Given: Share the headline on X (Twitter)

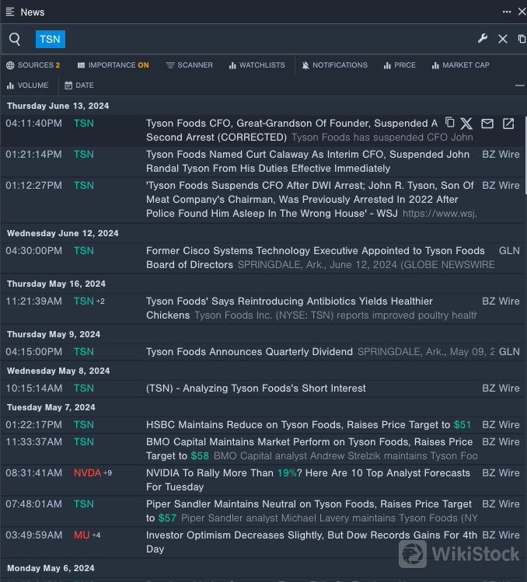Looking at the screenshot, I should click(466, 124).
